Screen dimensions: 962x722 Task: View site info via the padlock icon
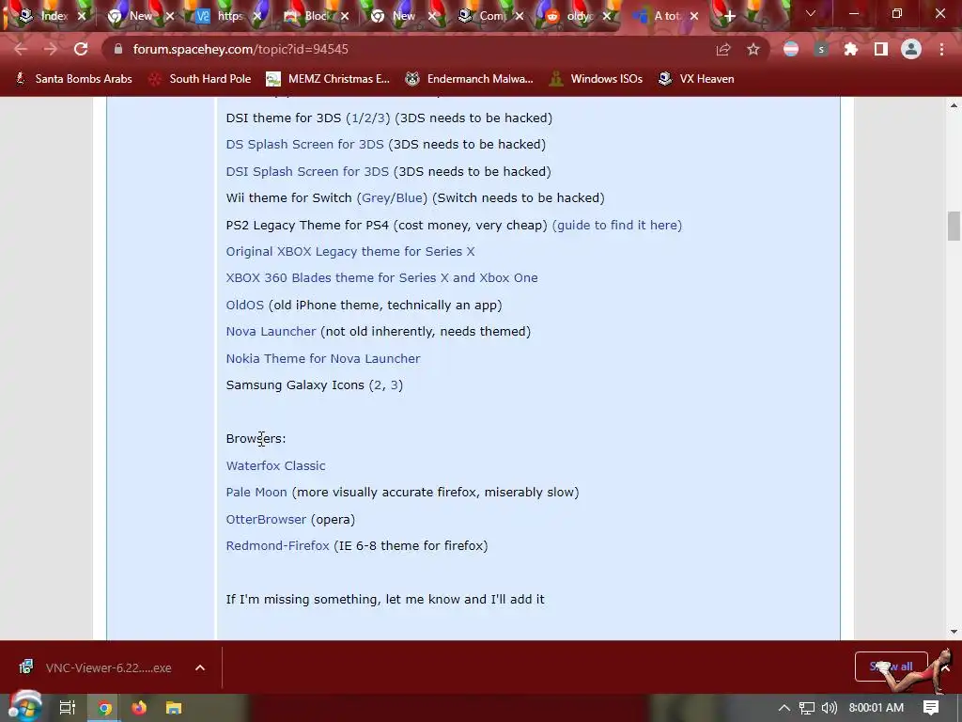pyautogui.click(x=118, y=49)
